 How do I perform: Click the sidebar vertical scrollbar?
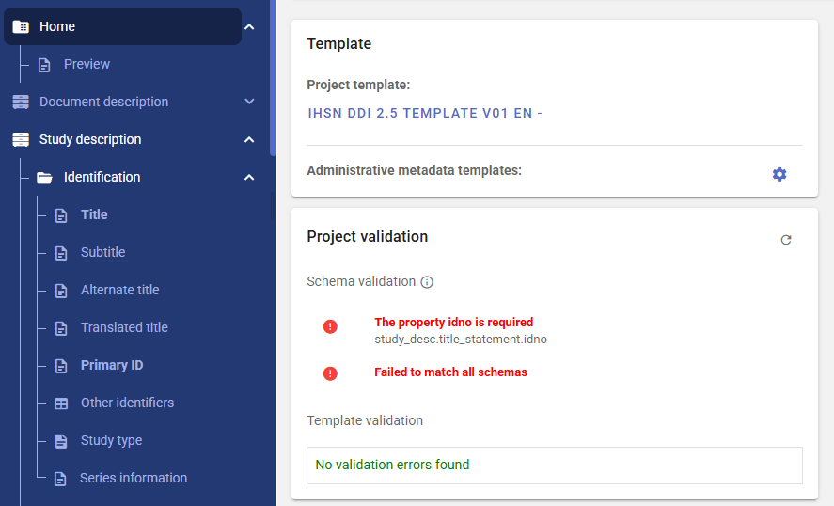[273, 75]
